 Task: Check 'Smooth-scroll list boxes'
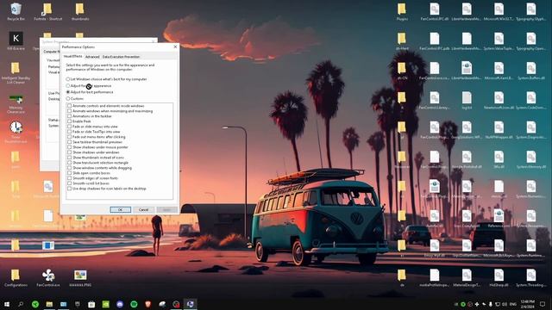pos(69,183)
